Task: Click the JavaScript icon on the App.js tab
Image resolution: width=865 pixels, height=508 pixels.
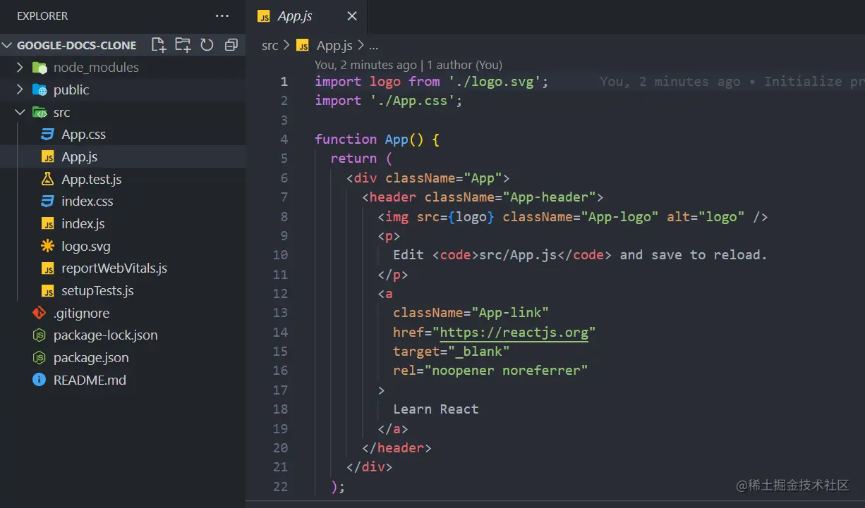Action: click(x=264, y=16)
